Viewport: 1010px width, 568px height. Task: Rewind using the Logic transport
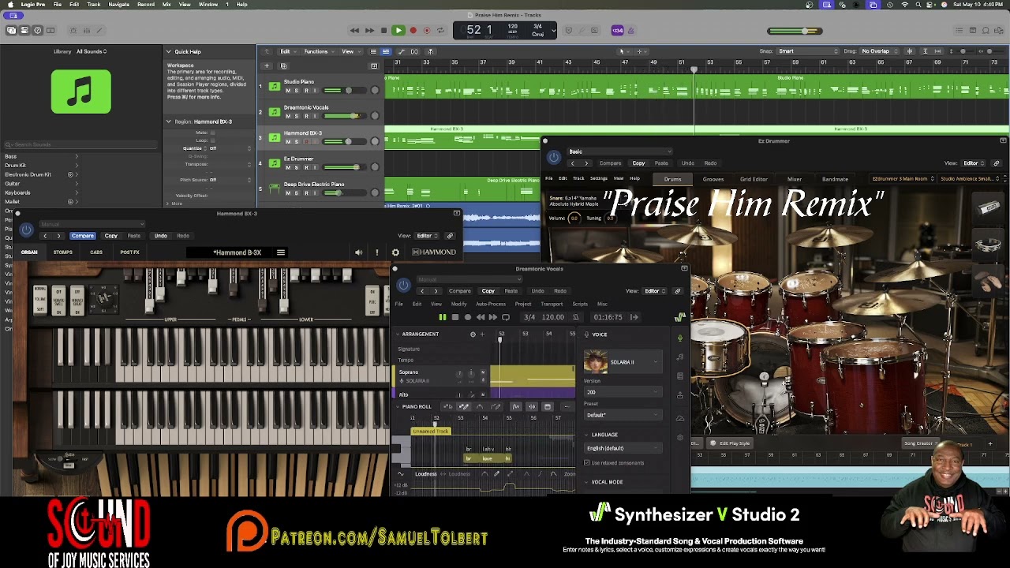[354, 31]
